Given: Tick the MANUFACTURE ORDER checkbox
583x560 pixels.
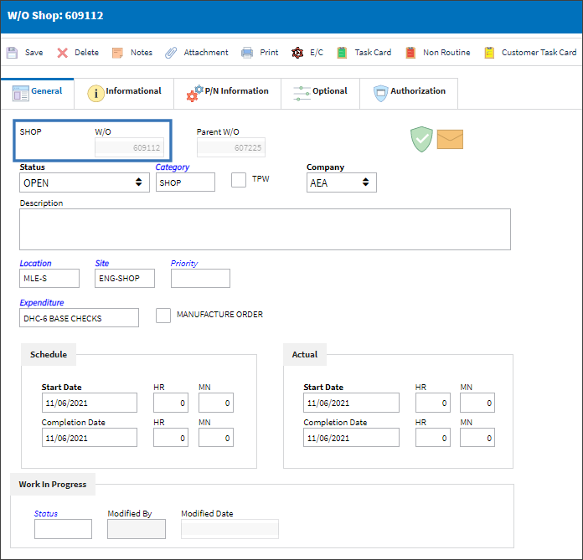Looking at the screenshot, I should (x=163, y=316).
